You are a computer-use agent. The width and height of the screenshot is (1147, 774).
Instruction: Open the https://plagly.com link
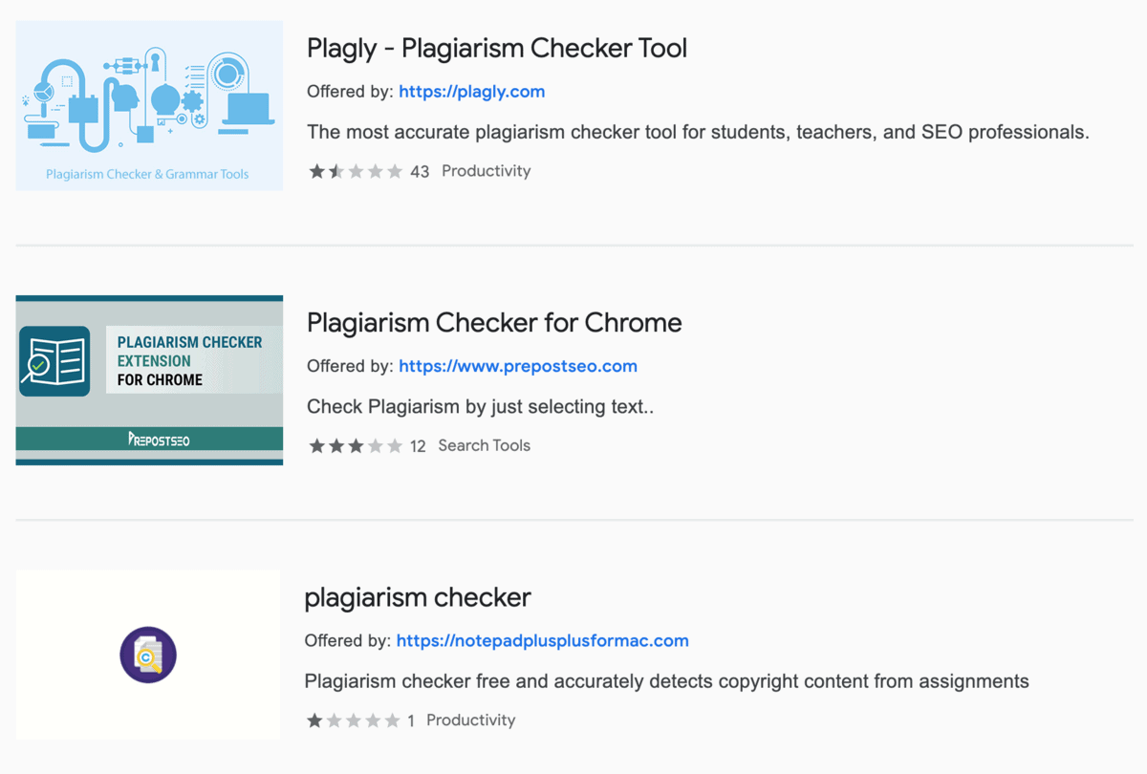coord(472,91)
